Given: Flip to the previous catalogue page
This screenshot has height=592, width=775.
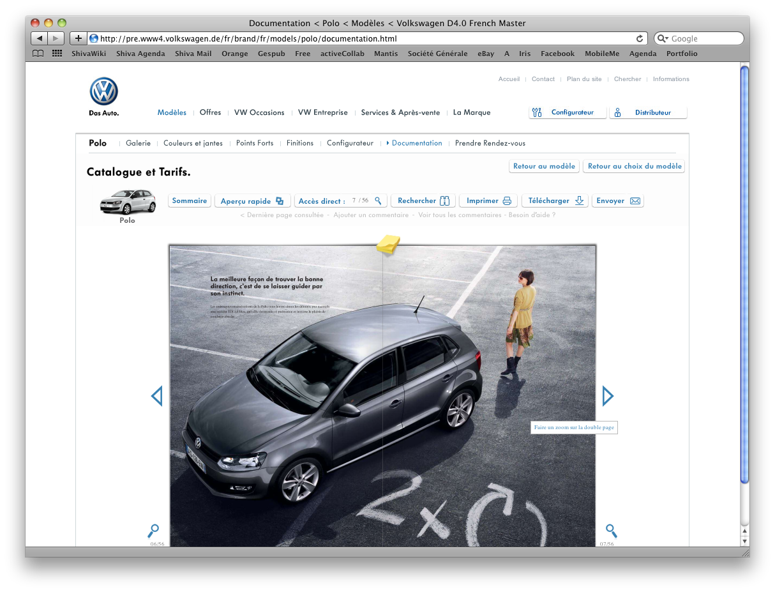Looking at the screenshot, I should 157,396.
